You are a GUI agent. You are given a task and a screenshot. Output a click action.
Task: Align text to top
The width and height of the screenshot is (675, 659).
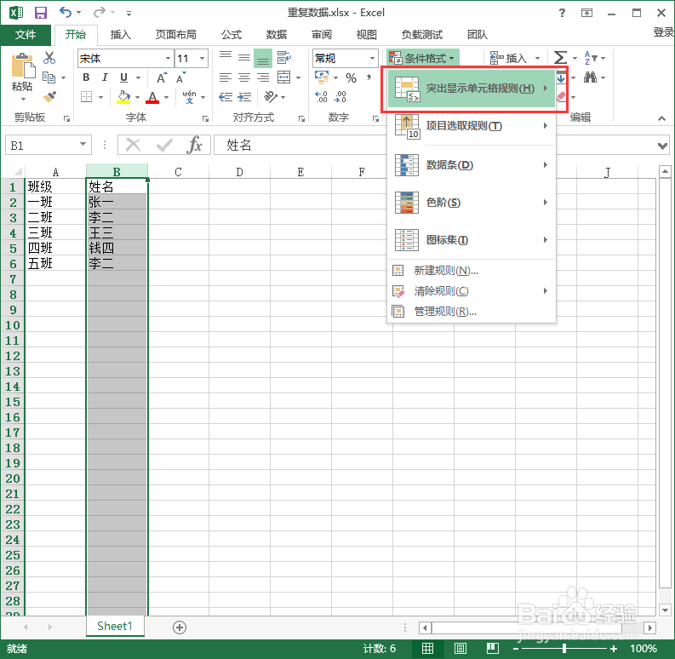click(226, 57)
